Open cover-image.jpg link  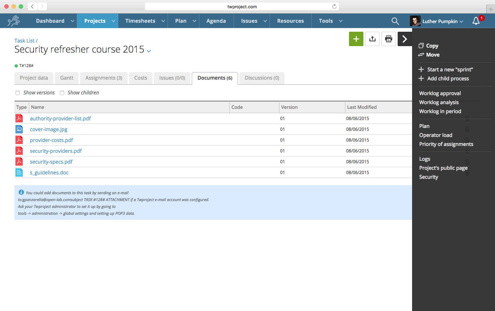pos(49,129)
